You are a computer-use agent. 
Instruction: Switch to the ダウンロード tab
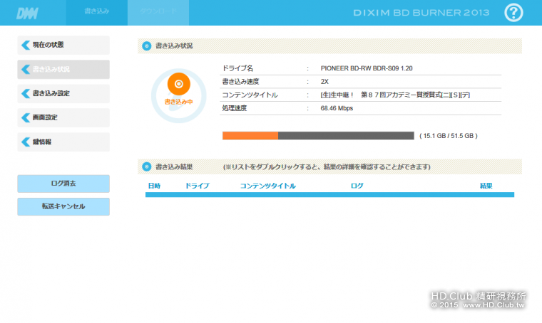158,13
